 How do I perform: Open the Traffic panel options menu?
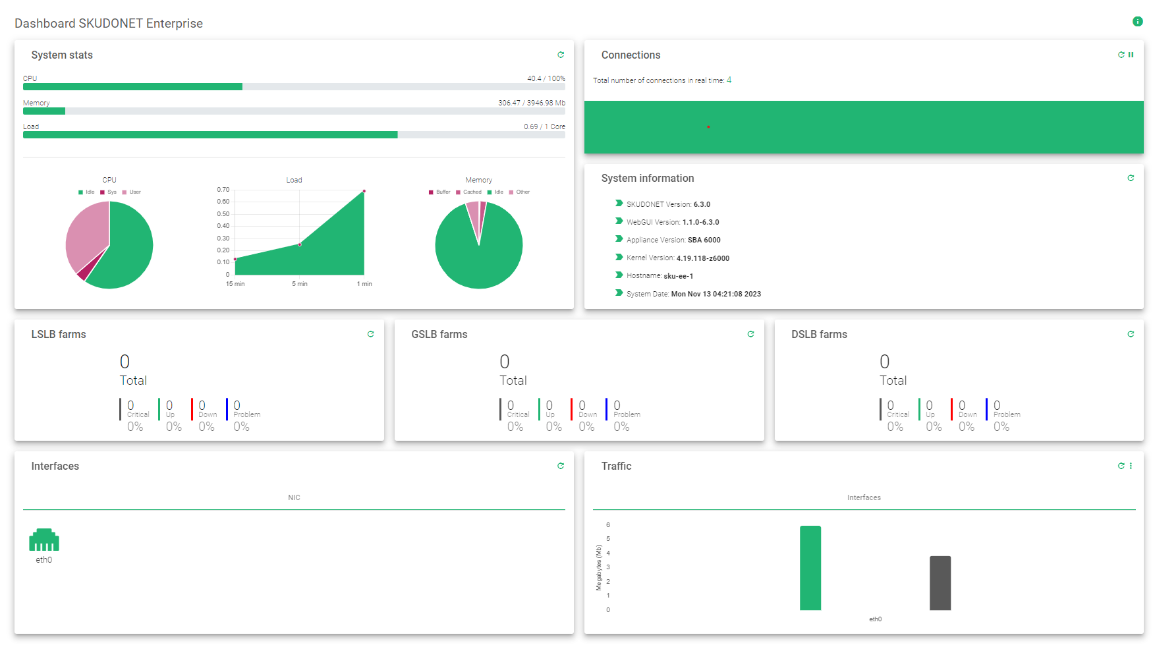tap(1131, 466)
